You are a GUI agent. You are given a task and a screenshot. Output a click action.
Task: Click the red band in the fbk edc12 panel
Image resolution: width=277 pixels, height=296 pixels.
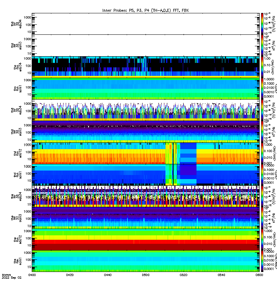click(146, 242)
